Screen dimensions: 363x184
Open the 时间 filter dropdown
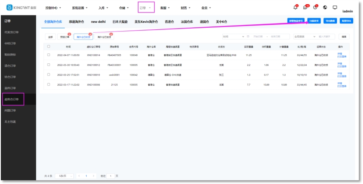click(x=233, y=37)
